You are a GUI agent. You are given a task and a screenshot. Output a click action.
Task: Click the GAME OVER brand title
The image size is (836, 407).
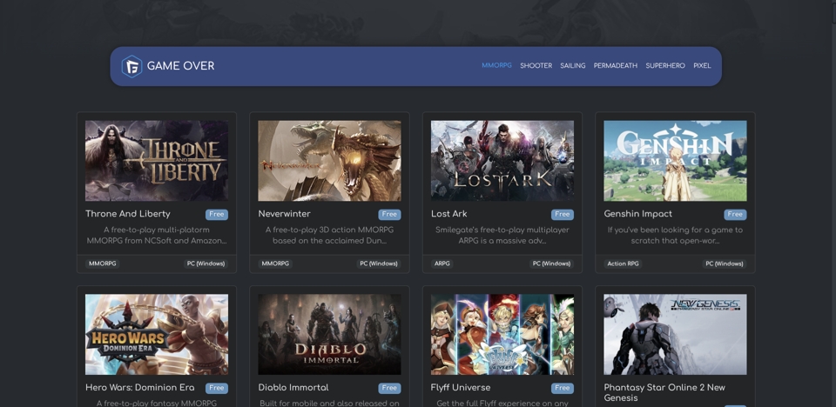(181, 66)
